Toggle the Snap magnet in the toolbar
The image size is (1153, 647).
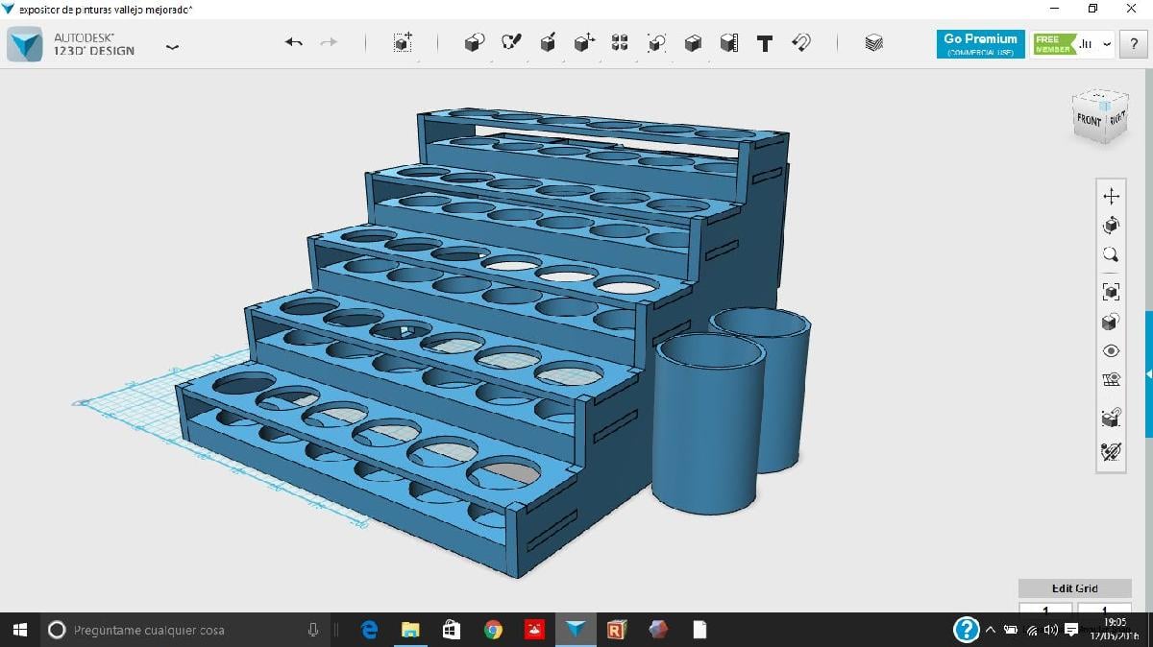click(801, 43)
